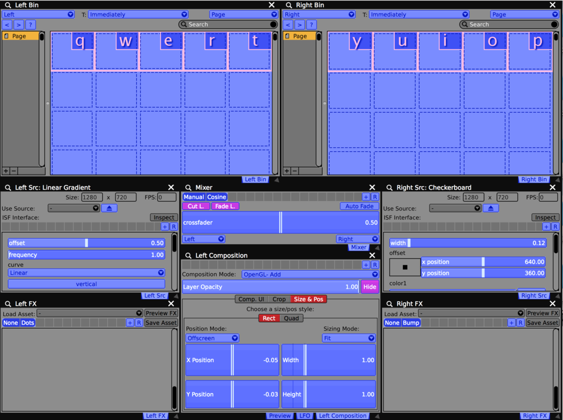Open the curve dropdown set to Linear

[86, 273]
